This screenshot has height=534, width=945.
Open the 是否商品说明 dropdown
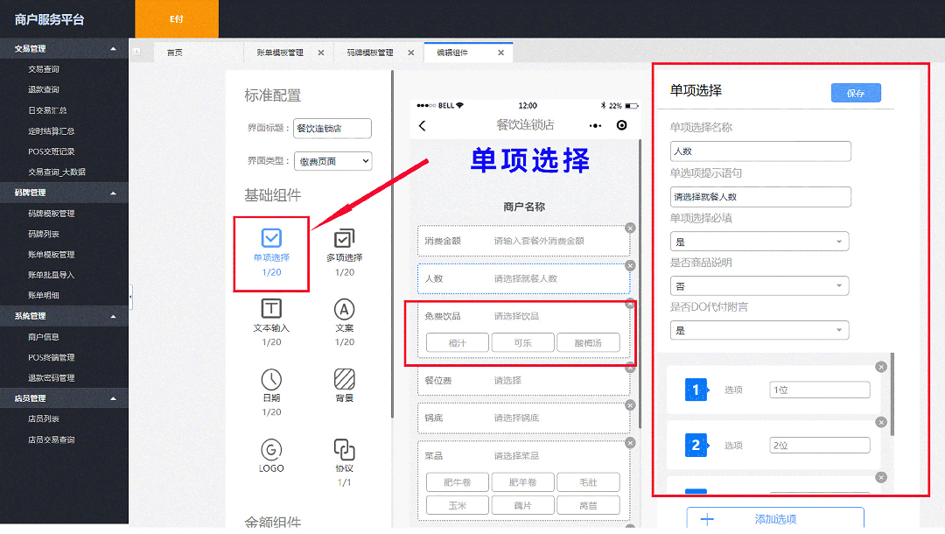(759, 285)
